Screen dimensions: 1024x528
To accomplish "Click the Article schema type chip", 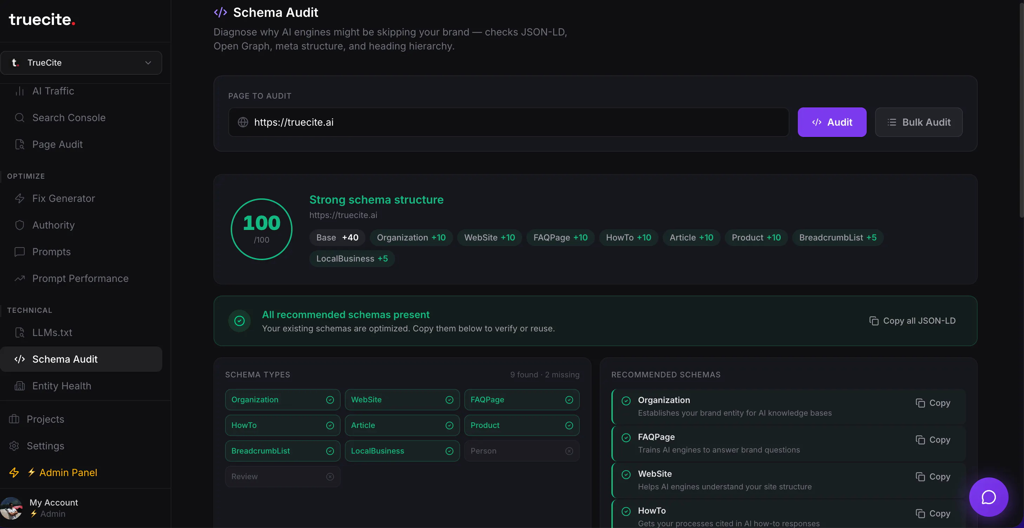I will coord(402,425).
